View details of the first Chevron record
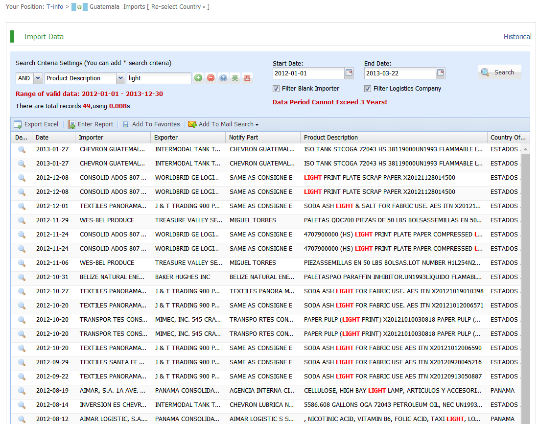The height and width of the screenshot is (424, 539). click(22, 149)
